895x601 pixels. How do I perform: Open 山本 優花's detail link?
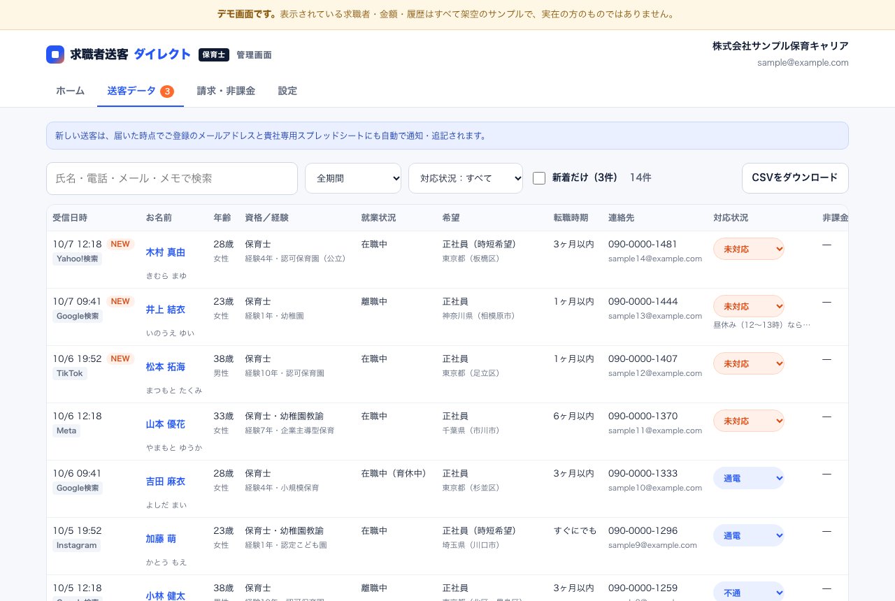pos(166,424)
